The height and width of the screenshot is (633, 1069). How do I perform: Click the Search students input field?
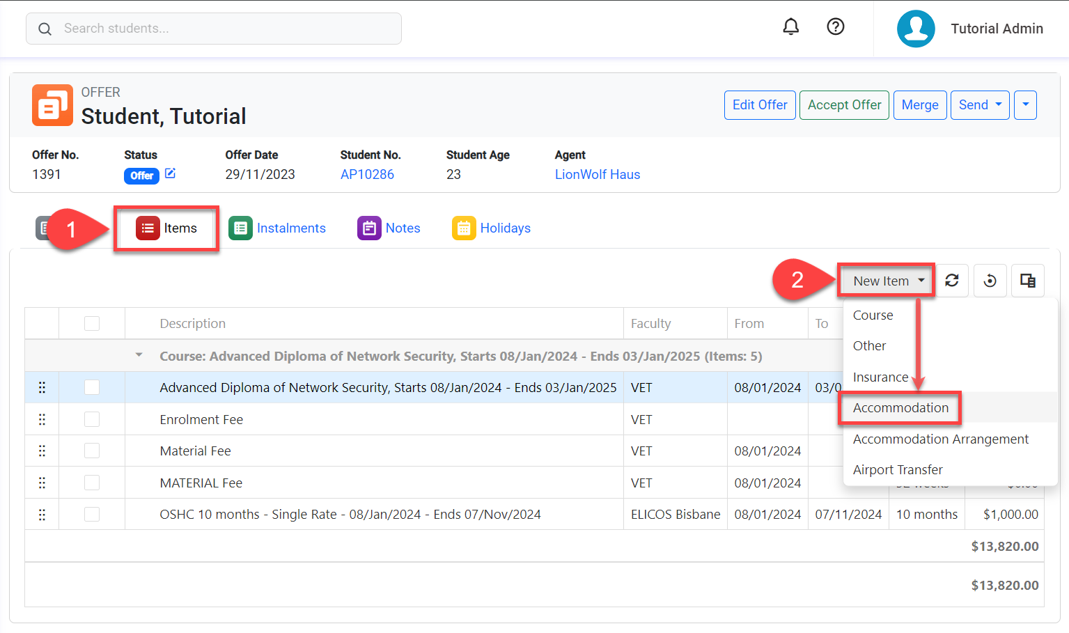click(x=214, y=29)
